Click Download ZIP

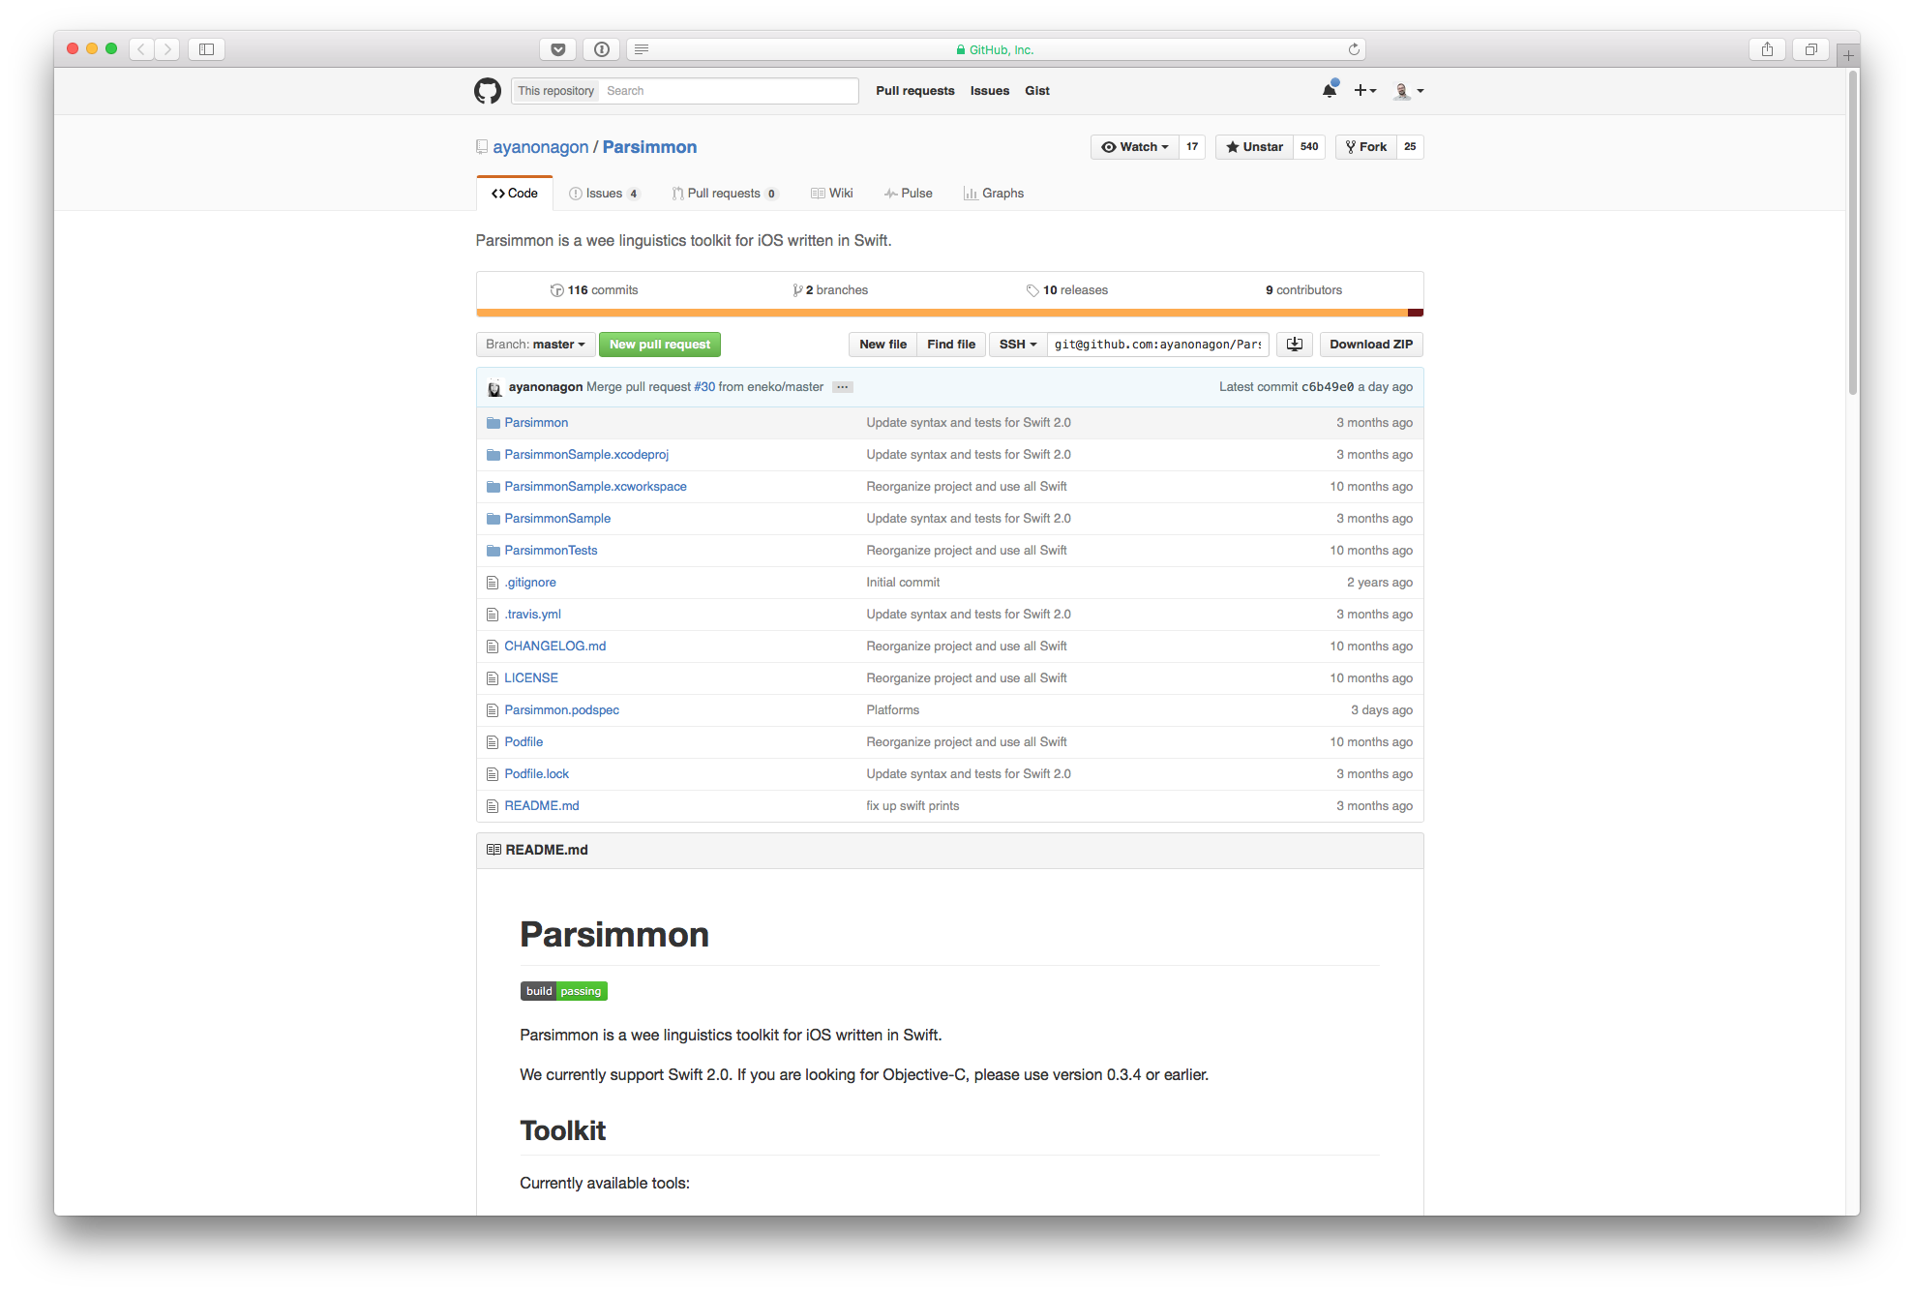(x=1371, y=345)
